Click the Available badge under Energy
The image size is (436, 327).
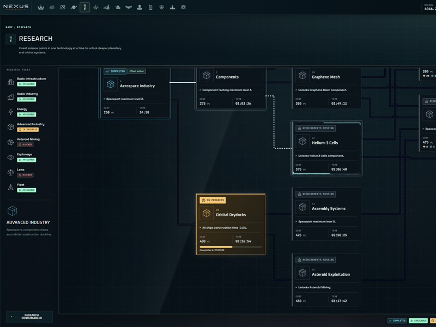[27, 114]
